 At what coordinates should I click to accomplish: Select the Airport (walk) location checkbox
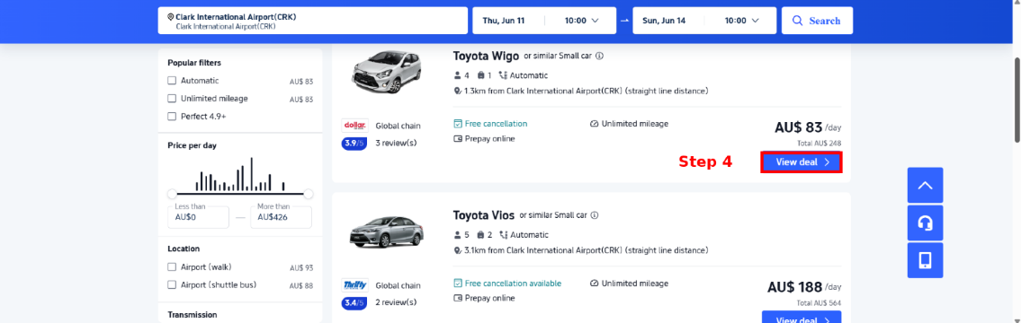pos(172,267)
